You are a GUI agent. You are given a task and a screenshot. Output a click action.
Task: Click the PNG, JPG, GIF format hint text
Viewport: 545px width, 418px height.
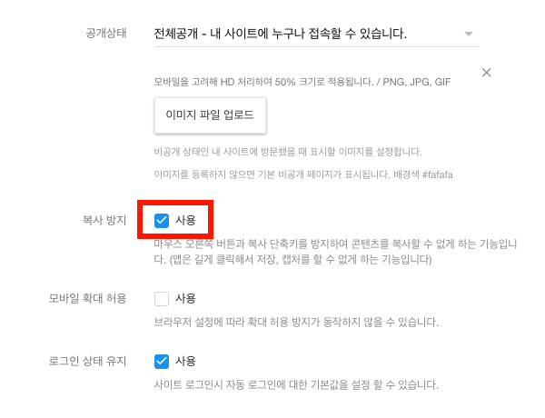pyautogui.click(x=417, y=82)
